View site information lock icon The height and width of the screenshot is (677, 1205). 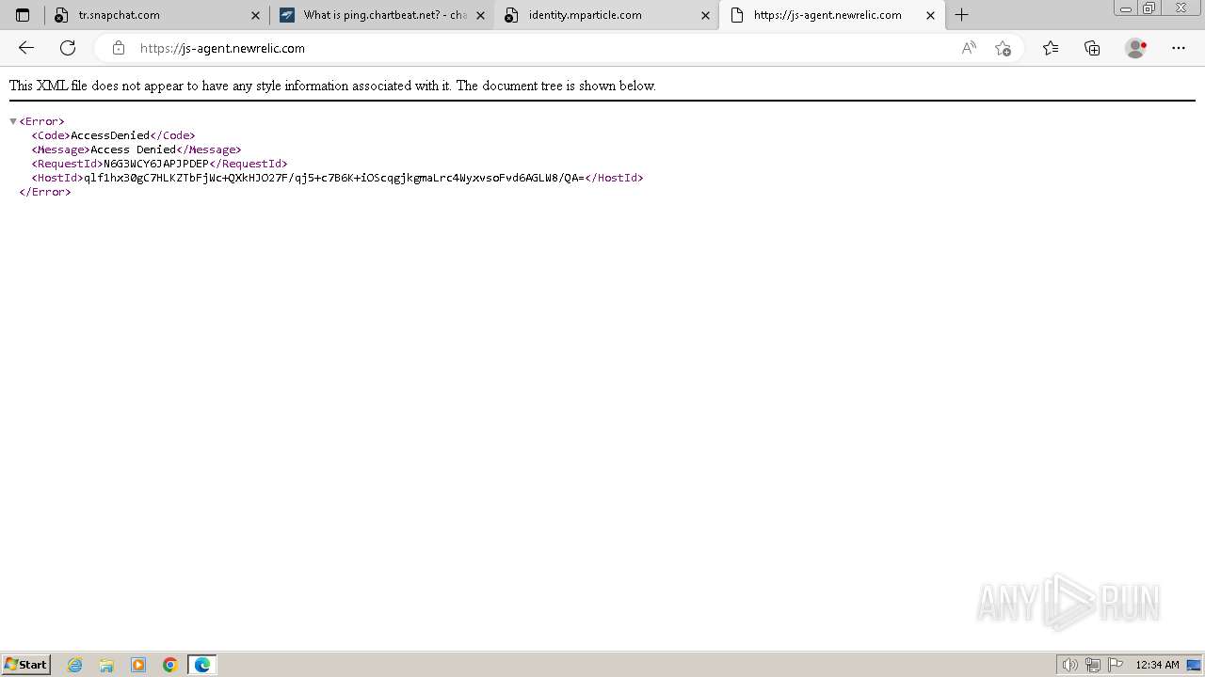pos(118,48)
